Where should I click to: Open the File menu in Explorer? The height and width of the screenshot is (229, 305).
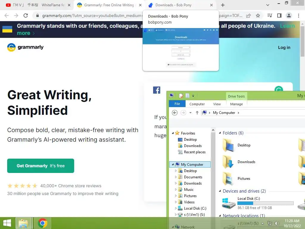pos(177,104)
